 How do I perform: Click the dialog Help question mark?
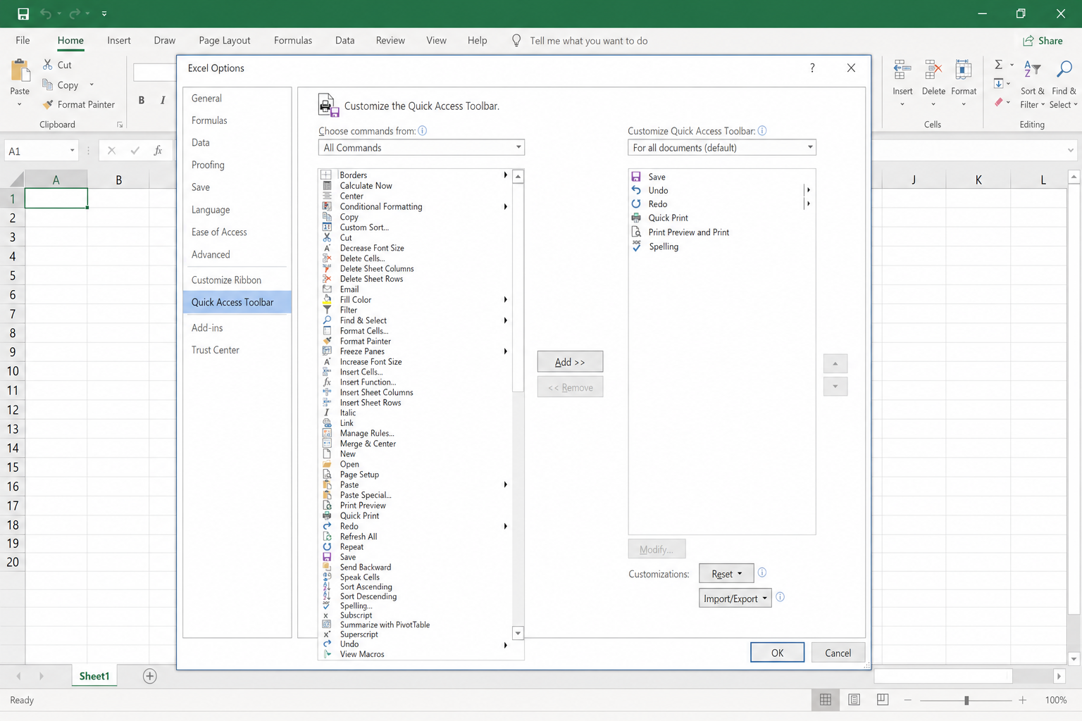(812, 68)
